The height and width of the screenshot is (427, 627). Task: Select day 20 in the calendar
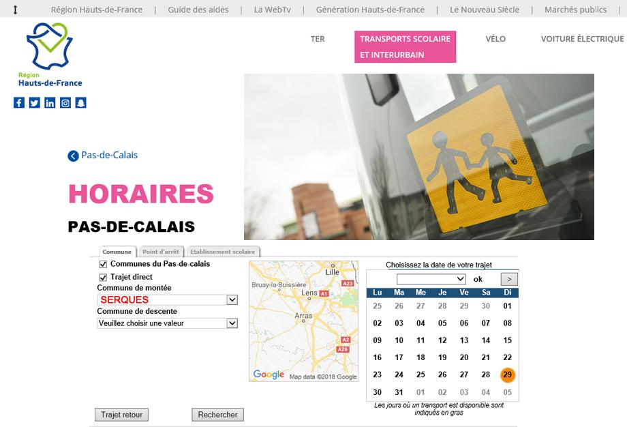tap(464, 357)
